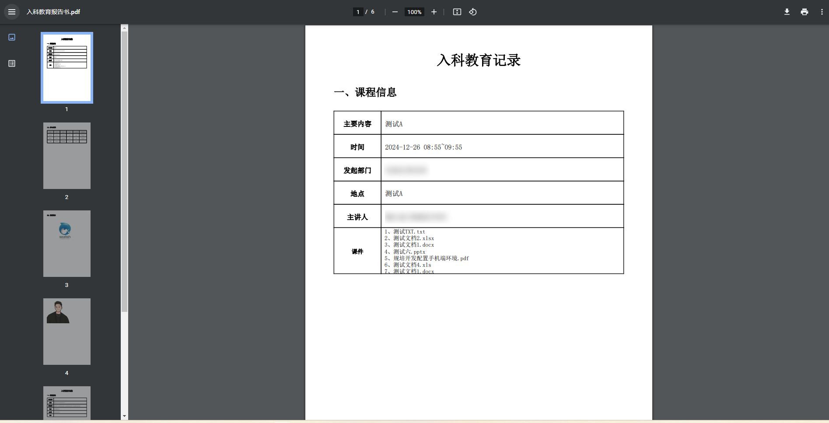Click courseware entry 测试TXT.txt
Viewport: 829px width, 423px height.
(x=405, y=232)
